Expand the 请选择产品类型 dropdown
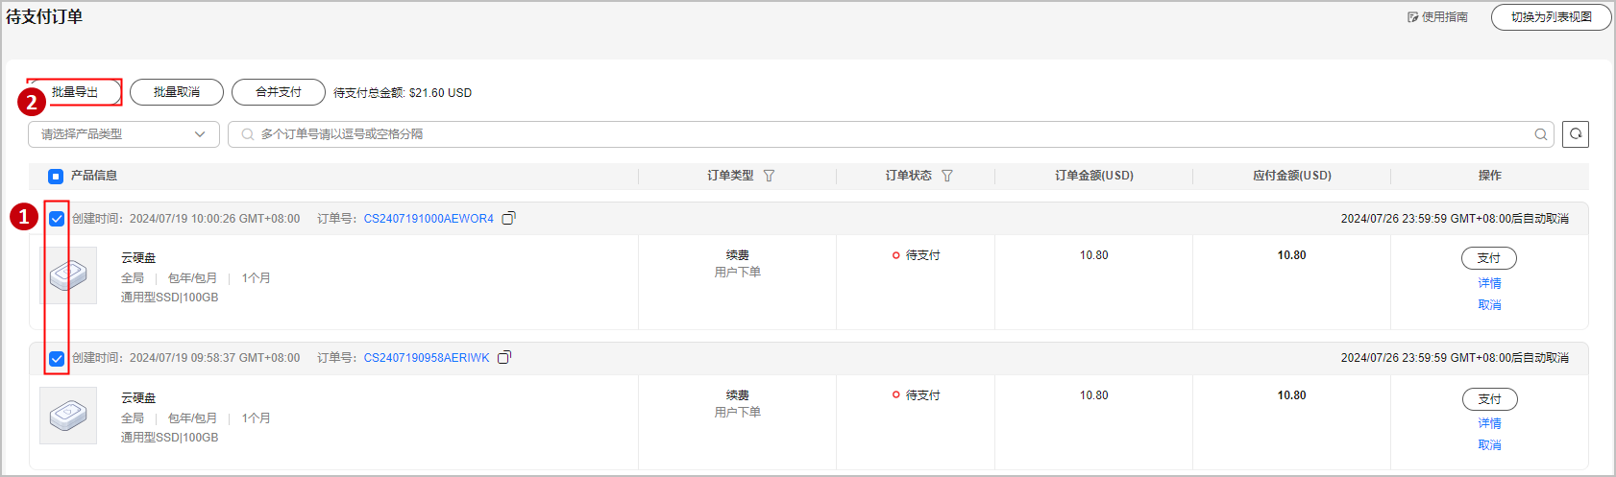The image size is (1616, 477). pyautogui.click(x=124, y=134)
